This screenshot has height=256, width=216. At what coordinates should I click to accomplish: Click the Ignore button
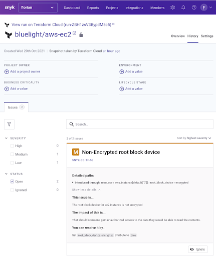point(198,249)
